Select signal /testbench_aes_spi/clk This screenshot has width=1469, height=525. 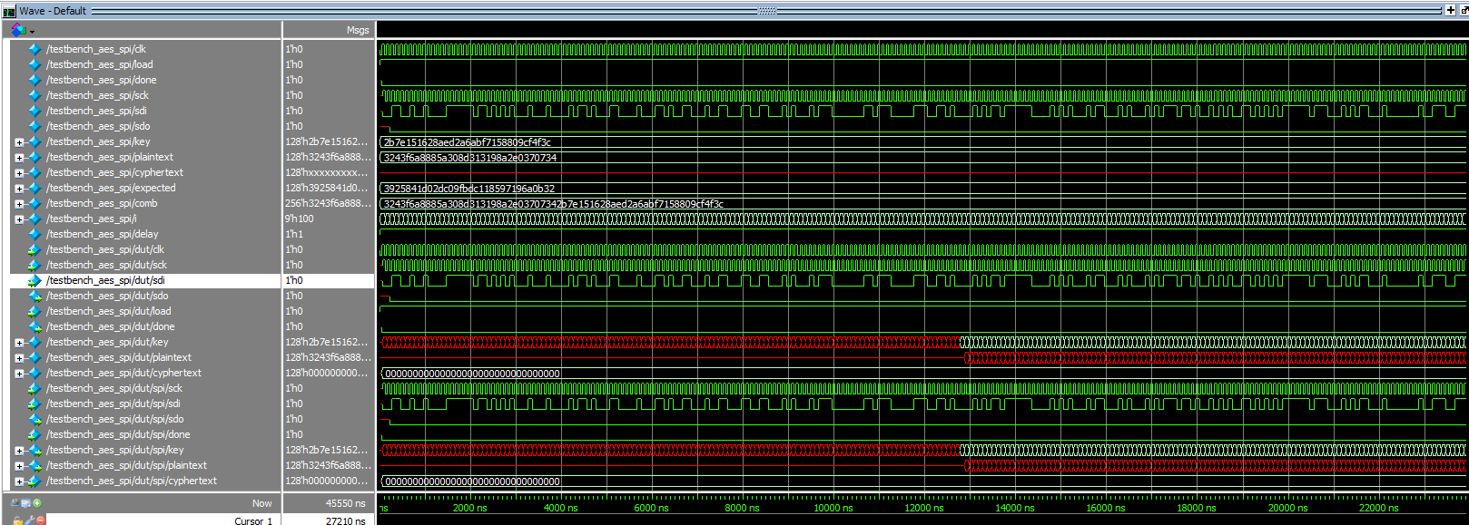[96, 49]
